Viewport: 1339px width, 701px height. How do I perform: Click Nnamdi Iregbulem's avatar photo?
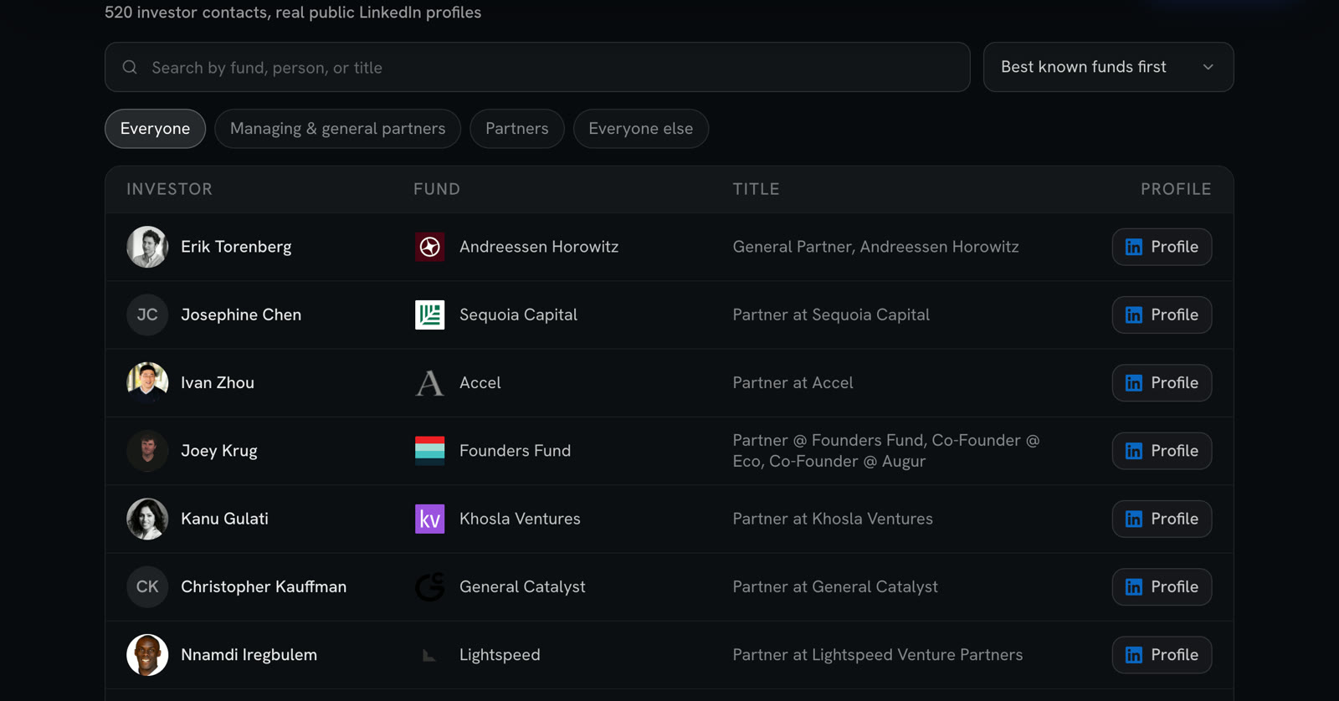coord(147,655)
